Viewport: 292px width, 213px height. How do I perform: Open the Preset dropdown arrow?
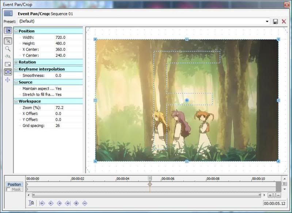pos(267,22)
